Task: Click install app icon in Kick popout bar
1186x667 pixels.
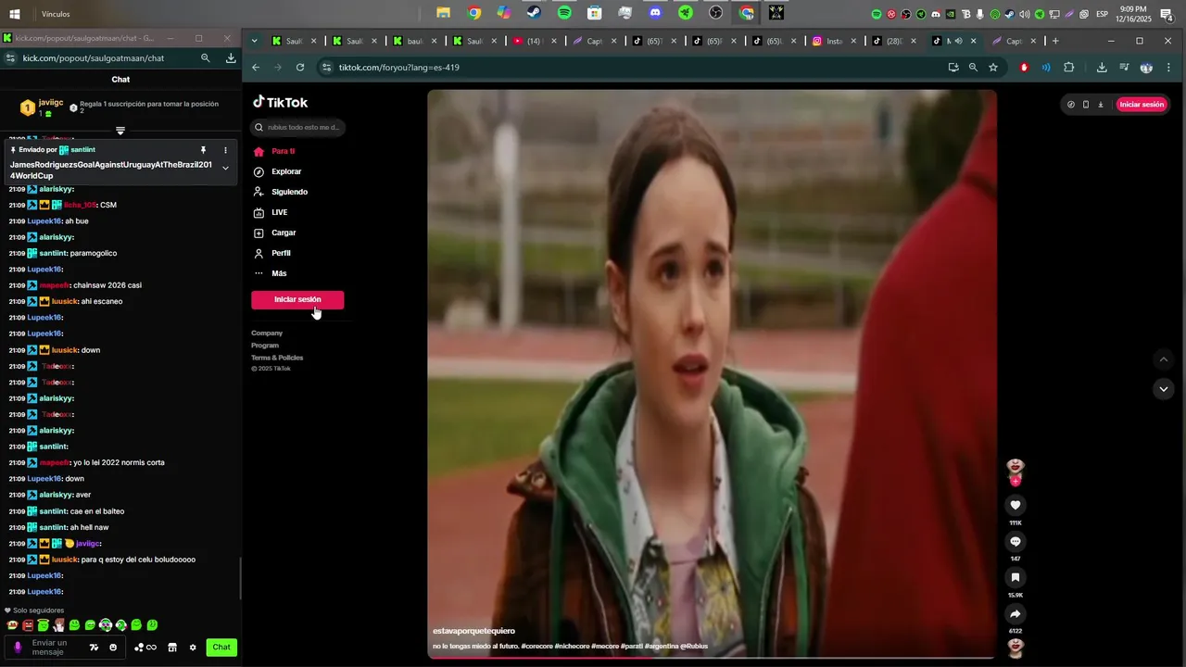Action: [x=231, y=57]
